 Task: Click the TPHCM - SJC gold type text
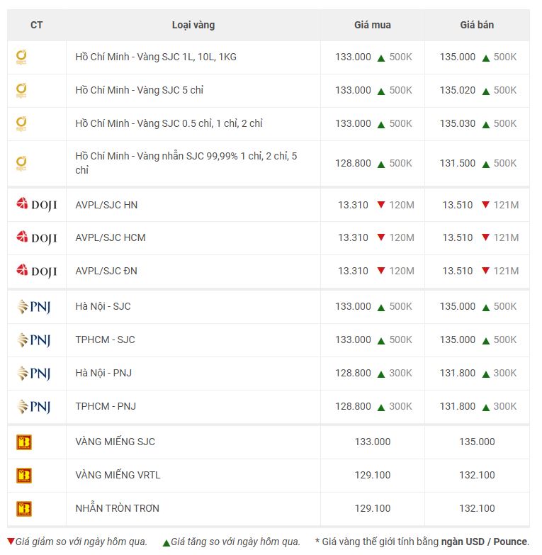tap(105, 340)
